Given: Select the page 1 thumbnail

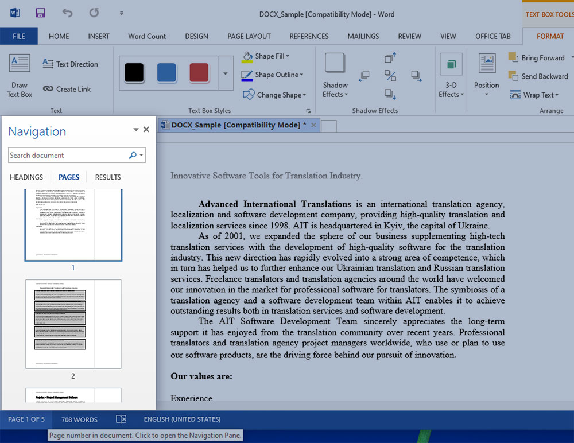Looking at the screenshot, I should pos(73,225).
